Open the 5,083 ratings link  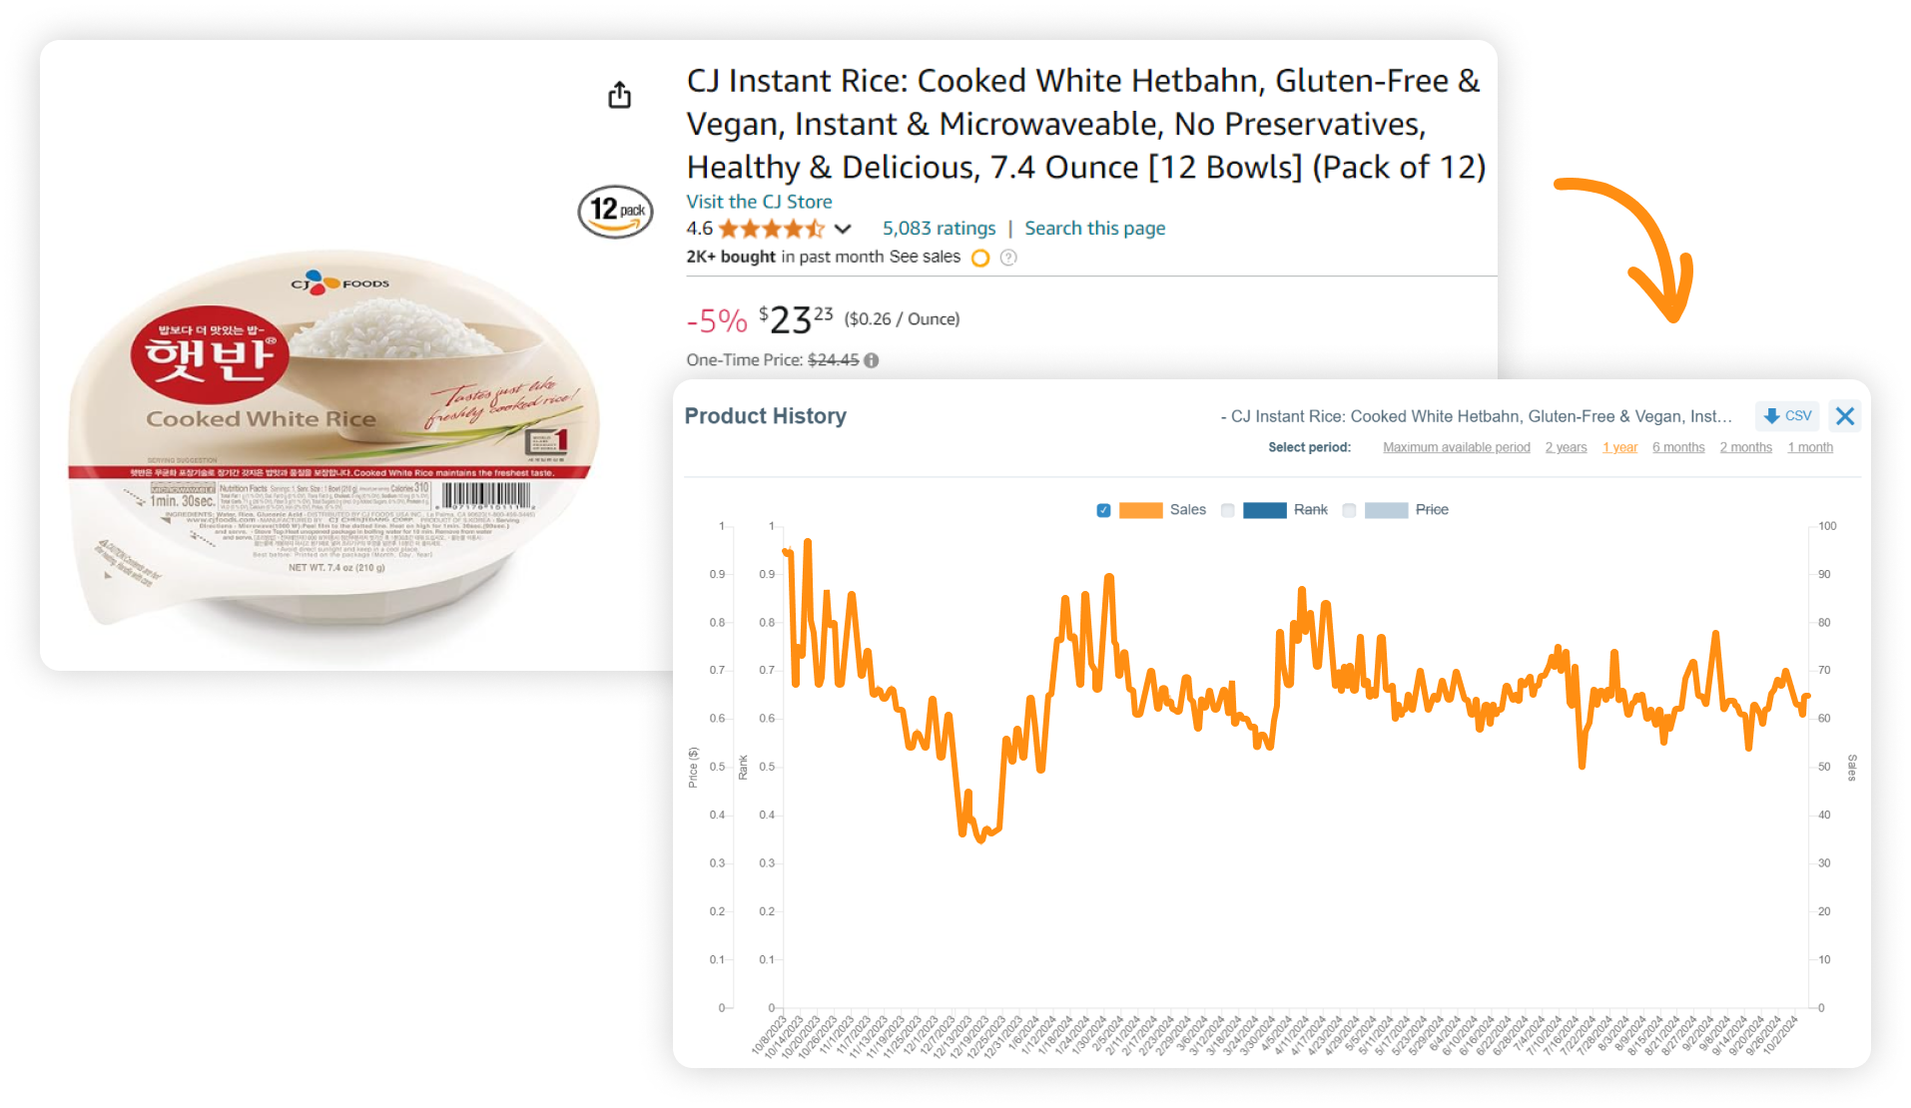[x=938, y=228]
